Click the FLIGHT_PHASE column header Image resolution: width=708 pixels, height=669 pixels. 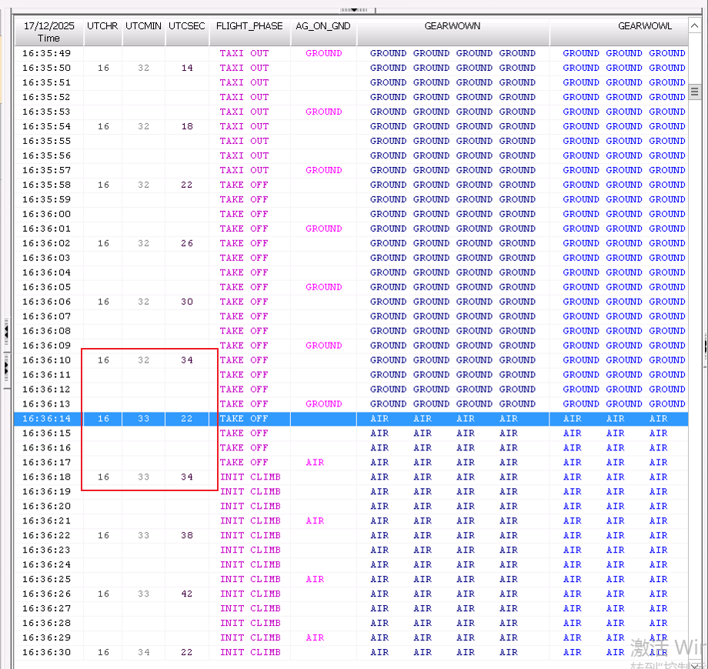click(249, 26)
